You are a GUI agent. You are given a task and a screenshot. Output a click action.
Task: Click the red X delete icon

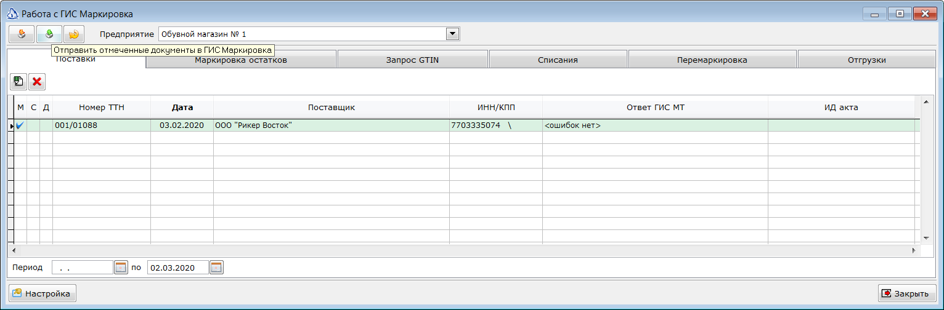click(37, 81)
